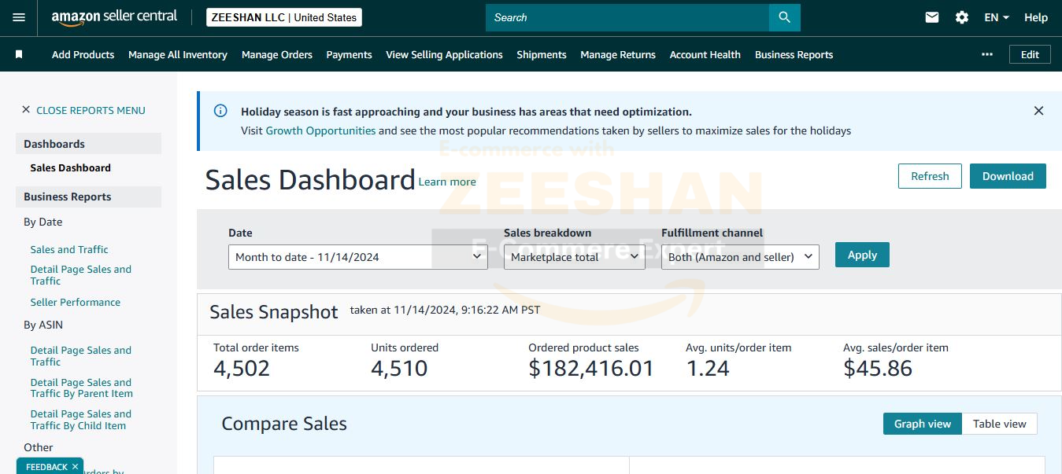Change language with EN dropdown
Screen dimensions: 1062x474
pos(997,17)
